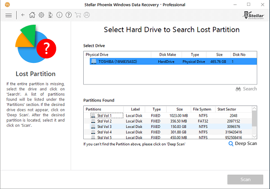Click the 356.50 MB size cell
This screenshot has height=189, width=270.
[179, 121]
